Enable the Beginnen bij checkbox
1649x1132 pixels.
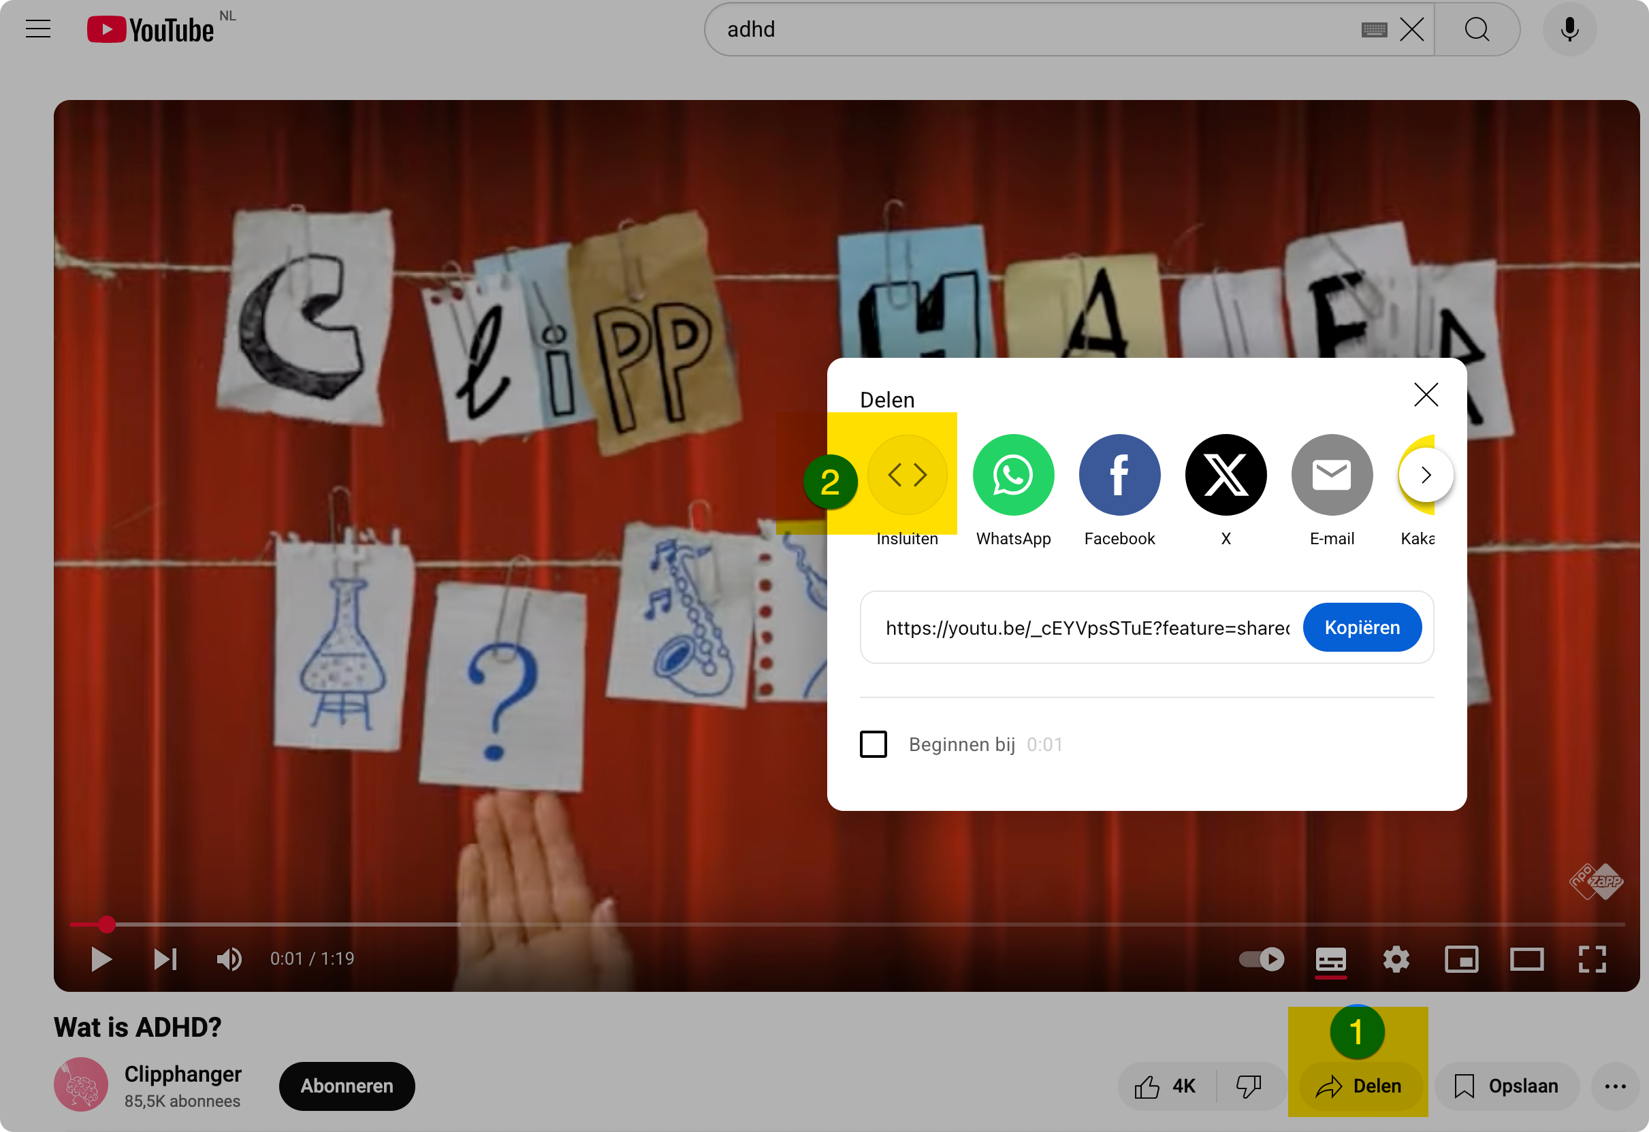tap(873, 744)
